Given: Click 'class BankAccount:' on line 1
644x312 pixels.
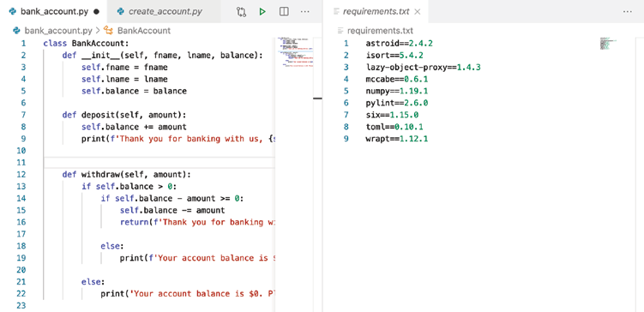Looking at the screenshot, I should (x=87, y=44).
